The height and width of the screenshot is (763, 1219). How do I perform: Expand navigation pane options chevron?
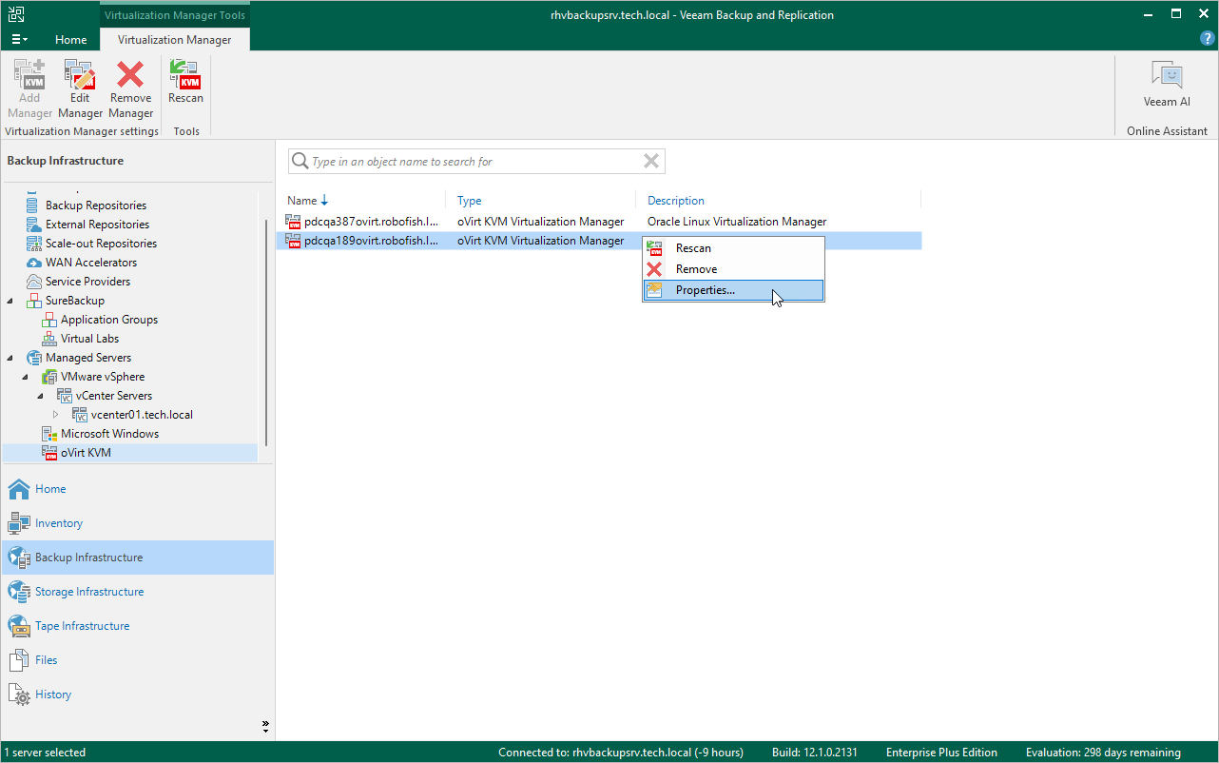click(x=265, y=727)
